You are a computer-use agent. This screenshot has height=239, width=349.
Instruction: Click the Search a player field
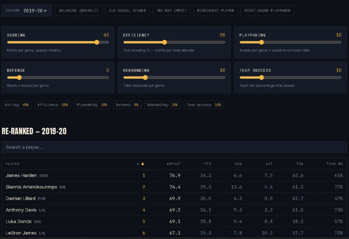tap(174, 147)
